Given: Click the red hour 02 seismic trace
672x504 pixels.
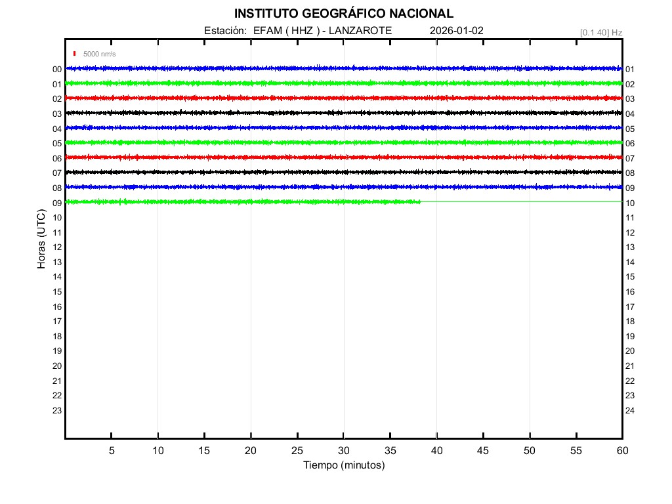Looking at the screenshot, I should 343,98.
